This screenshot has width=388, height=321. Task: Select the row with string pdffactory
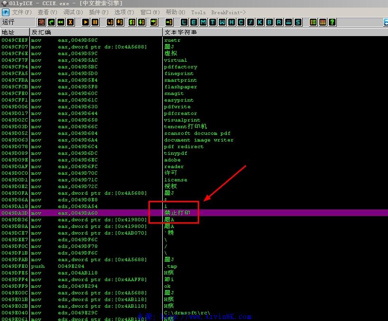pos(194,67)
